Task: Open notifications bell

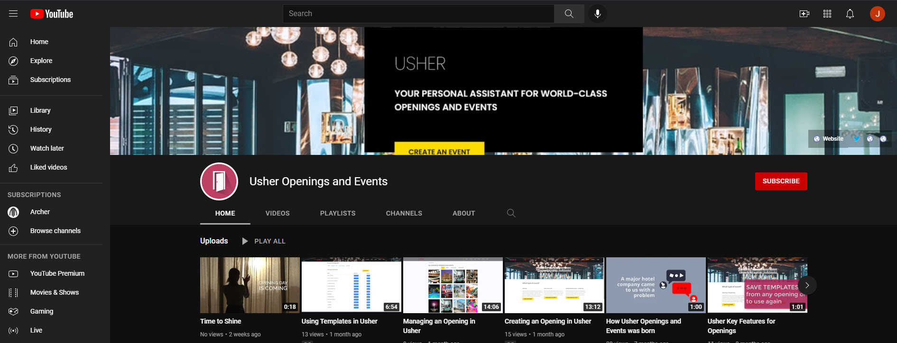Action: click(850, 14)
